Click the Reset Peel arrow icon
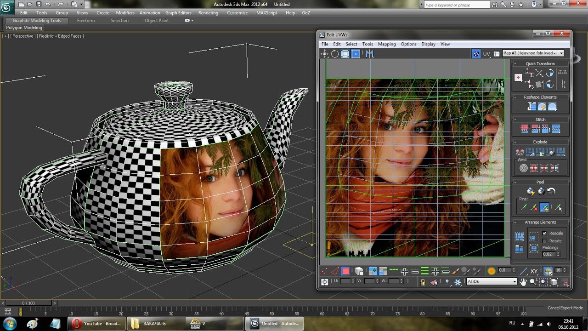 point(551,191)
